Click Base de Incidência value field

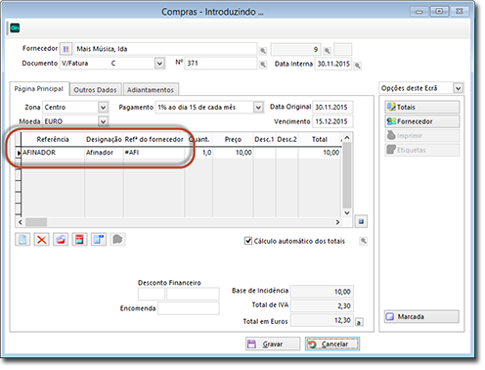[x=322, y=292]
